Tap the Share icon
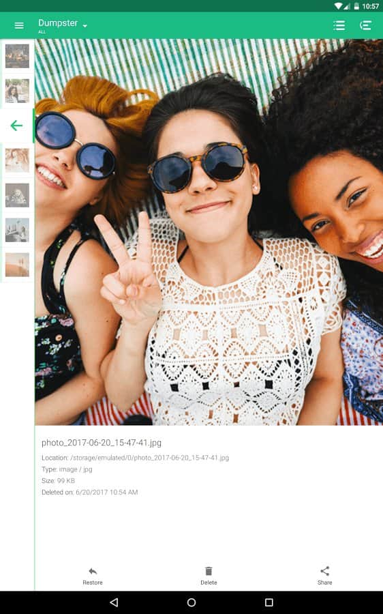 click(324, 571)
